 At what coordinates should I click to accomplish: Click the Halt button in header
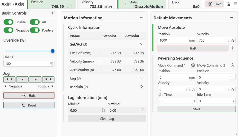[214, 4]
